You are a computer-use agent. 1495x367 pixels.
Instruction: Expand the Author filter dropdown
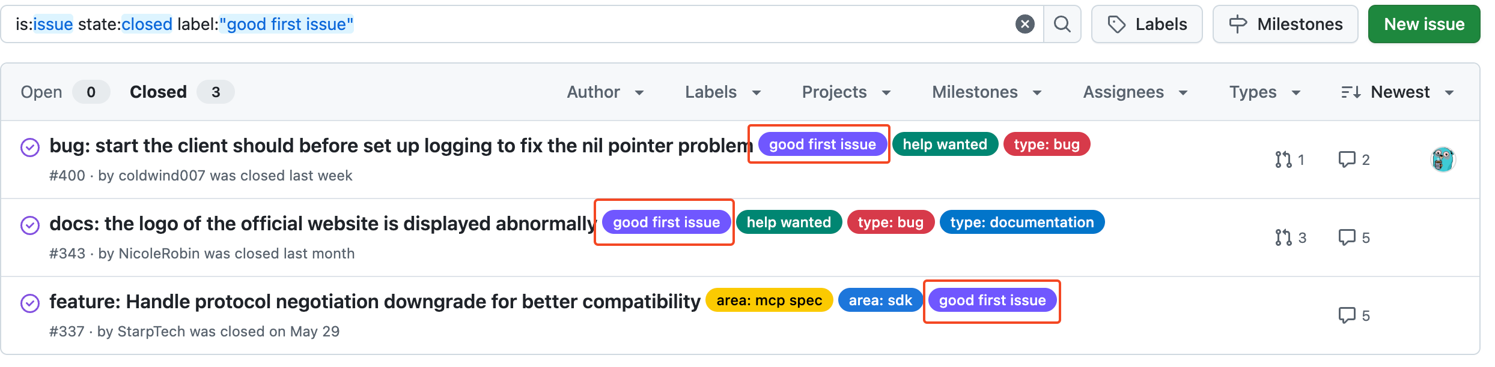pyautogui.click(x=605, y=92)
